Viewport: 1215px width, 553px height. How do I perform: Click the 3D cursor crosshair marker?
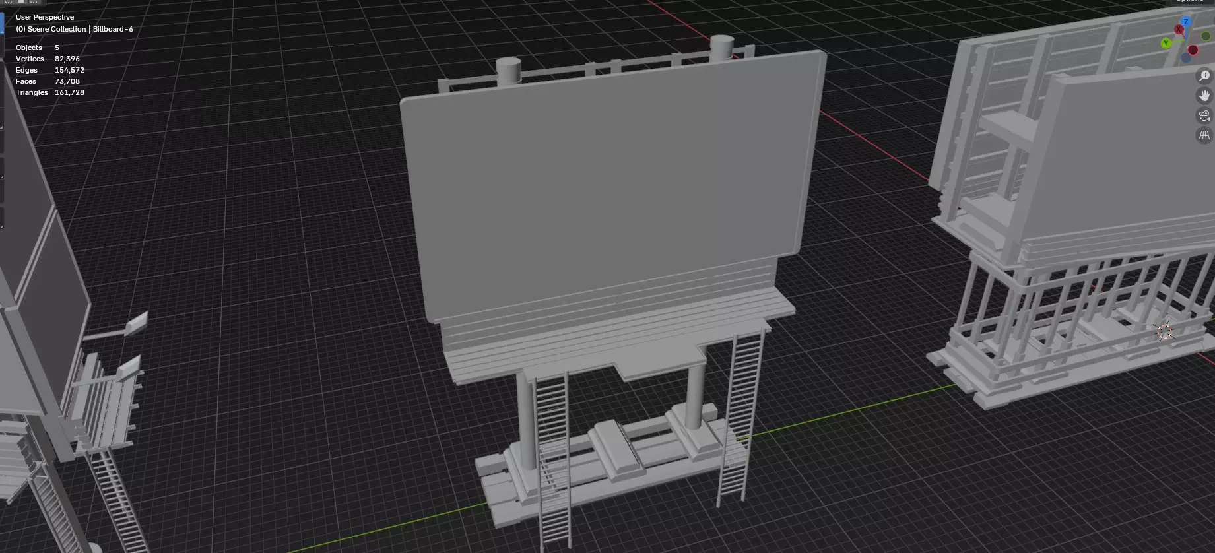(1164, 331)
